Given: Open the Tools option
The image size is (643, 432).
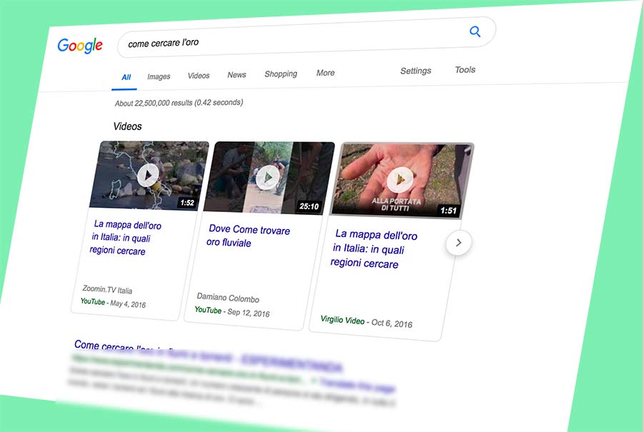Looking at the screenshot, I should click(x=465, y=70).
